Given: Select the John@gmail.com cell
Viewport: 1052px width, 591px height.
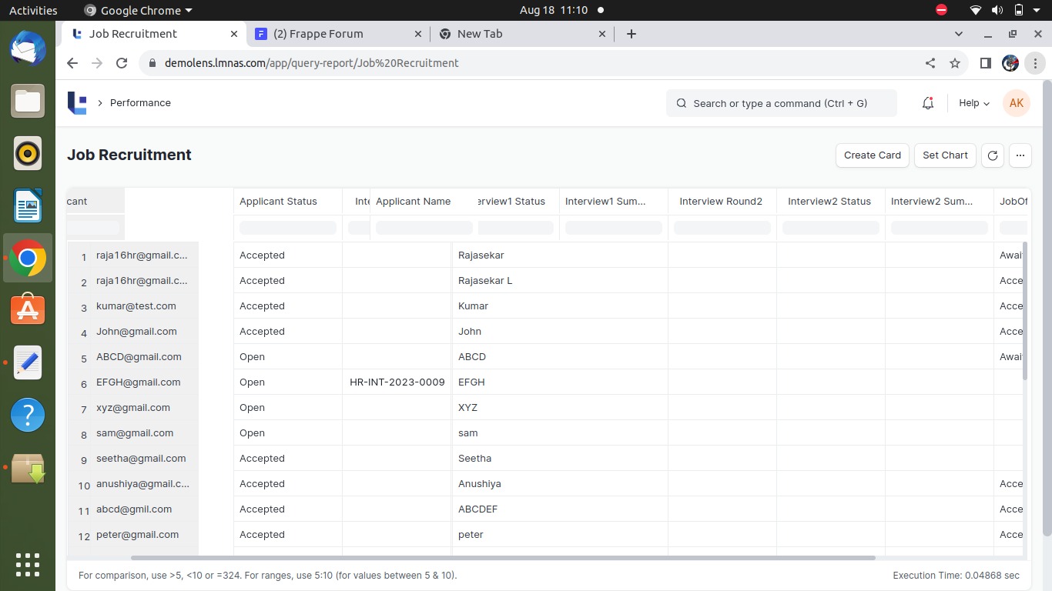Looking at the screenshot, I should point(146,332).
